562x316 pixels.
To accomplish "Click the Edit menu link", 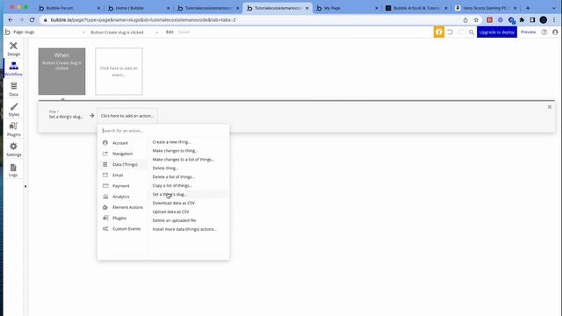I will click(169, 32).
